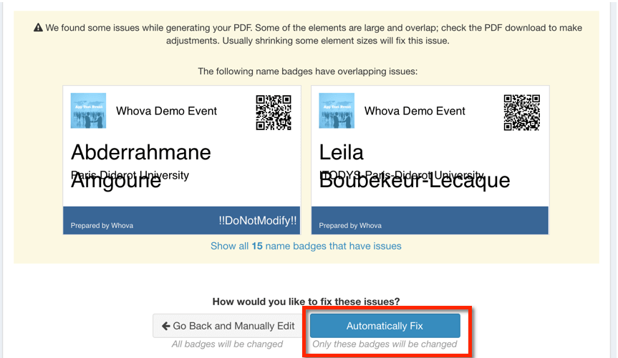Click Prepared by Whova on right badge
This screenshot has width=618, height=358.
pos(350,225)
